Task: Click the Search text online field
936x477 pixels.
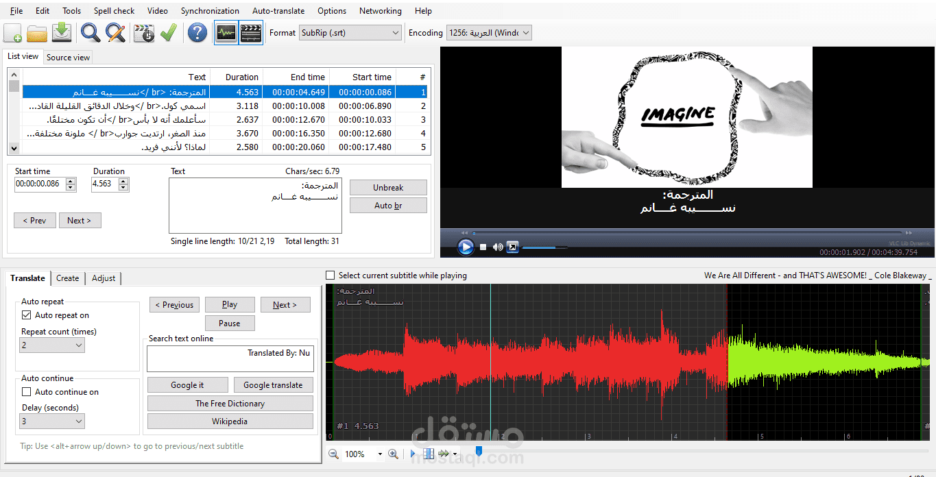Action: coord(230,358)
